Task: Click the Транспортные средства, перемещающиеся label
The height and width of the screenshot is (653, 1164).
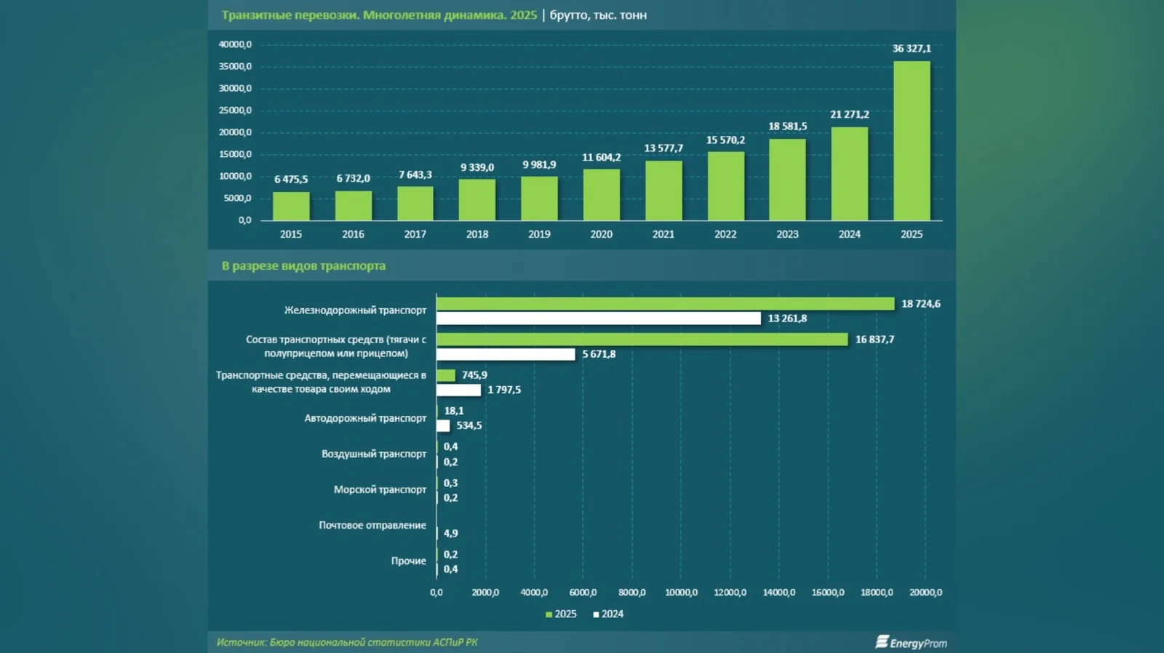Action: [321, 382]
